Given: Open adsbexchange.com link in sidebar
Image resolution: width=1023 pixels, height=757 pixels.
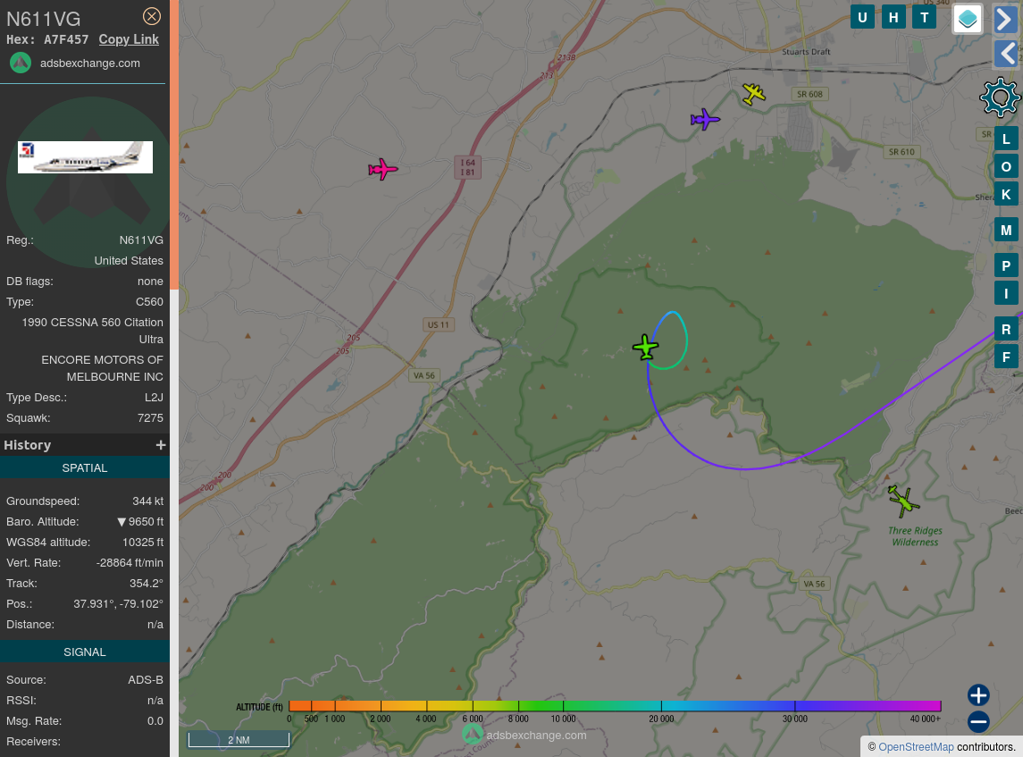Looking at the screenshot, I should [x=90, y=63].
